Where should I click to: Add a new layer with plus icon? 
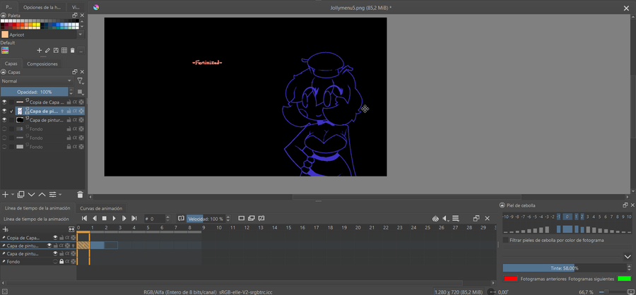click(5, 195)
